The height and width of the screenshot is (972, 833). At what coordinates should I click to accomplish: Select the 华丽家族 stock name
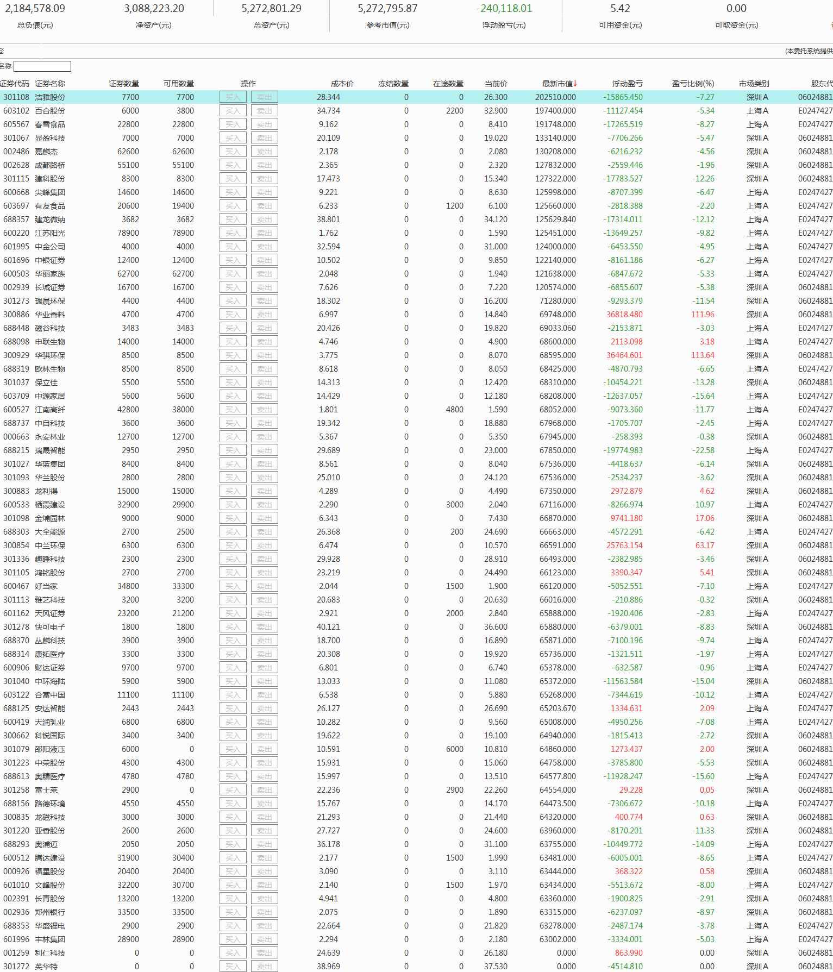(x=50, y=274)
